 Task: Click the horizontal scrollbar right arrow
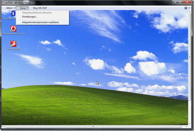pos(186,127)
